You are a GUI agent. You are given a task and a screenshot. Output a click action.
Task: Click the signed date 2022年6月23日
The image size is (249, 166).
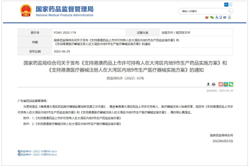(223, 141)
